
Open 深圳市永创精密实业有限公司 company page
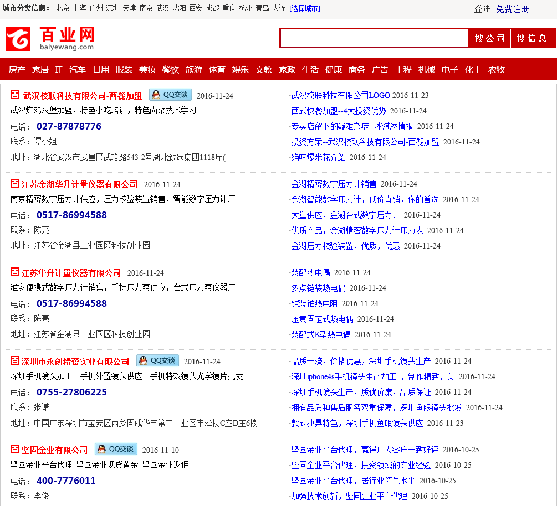click(x=75, y=362)
